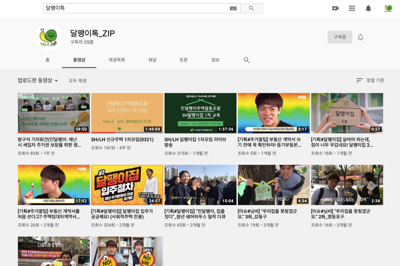Open the 토론 tab
400x266 pixels.
point(183,60)
